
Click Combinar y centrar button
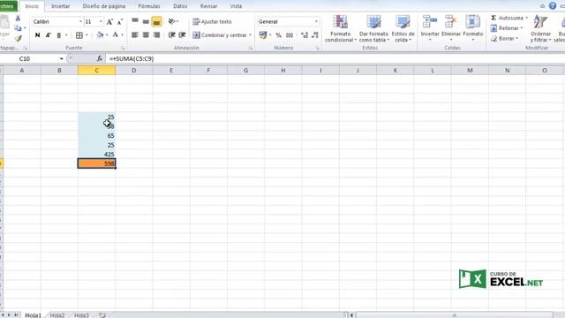[222, 35]
